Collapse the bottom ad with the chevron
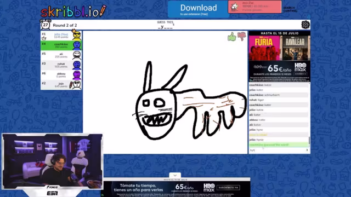Image resolution: width=351 pixels, height=197 pixels. [175, 175]
